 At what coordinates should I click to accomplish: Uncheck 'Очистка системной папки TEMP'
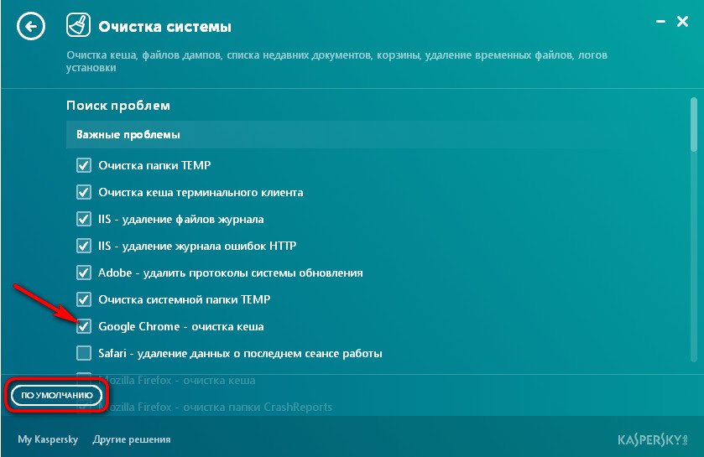coord(84,299)
